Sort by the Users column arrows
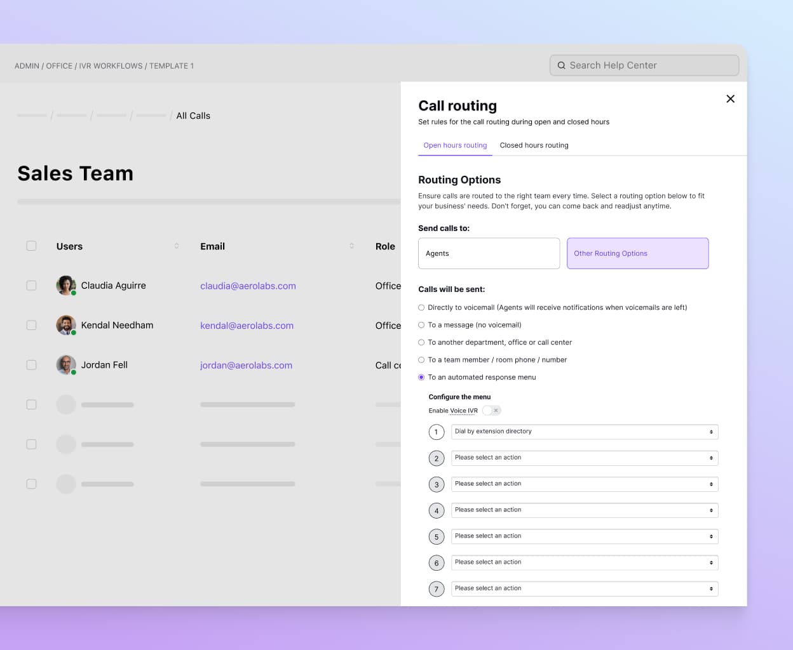This screenshot has height=650, width=793. coord(177,246)
